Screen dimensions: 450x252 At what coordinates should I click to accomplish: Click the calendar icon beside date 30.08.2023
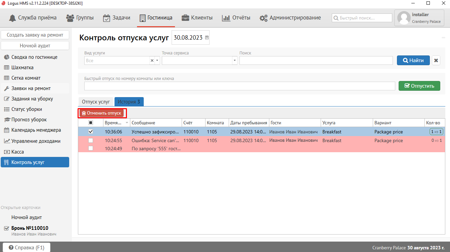pos(207,38)
